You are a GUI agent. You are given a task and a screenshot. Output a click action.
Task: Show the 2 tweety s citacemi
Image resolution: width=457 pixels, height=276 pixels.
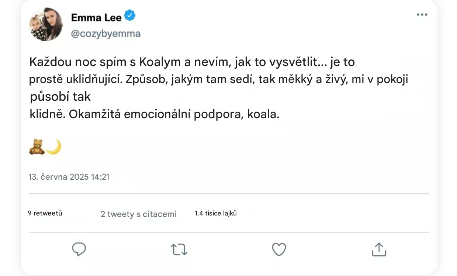coord(138,214)
